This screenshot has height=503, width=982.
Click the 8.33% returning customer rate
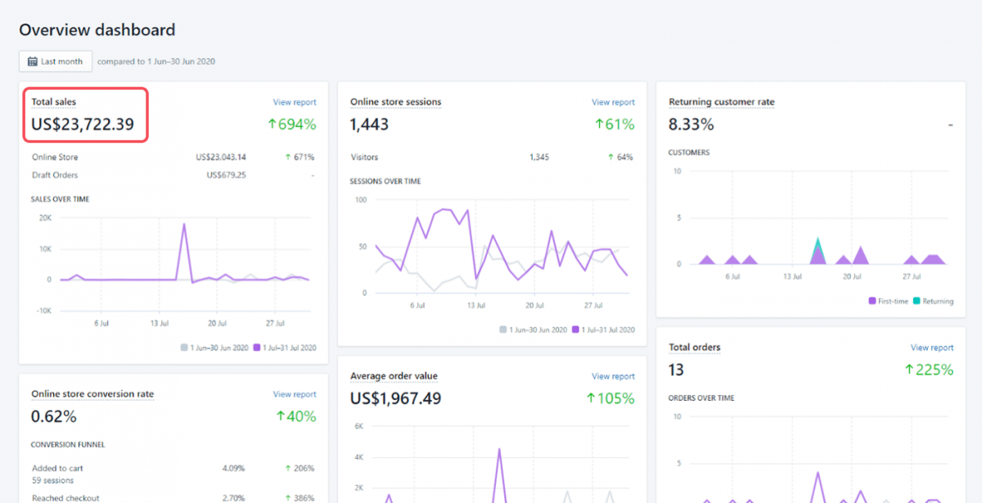[x=691, y=124]
